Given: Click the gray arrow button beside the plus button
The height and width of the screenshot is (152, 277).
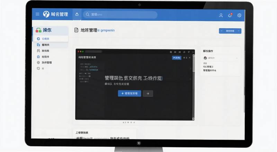Looking at the screenshot, I should 148,94.
